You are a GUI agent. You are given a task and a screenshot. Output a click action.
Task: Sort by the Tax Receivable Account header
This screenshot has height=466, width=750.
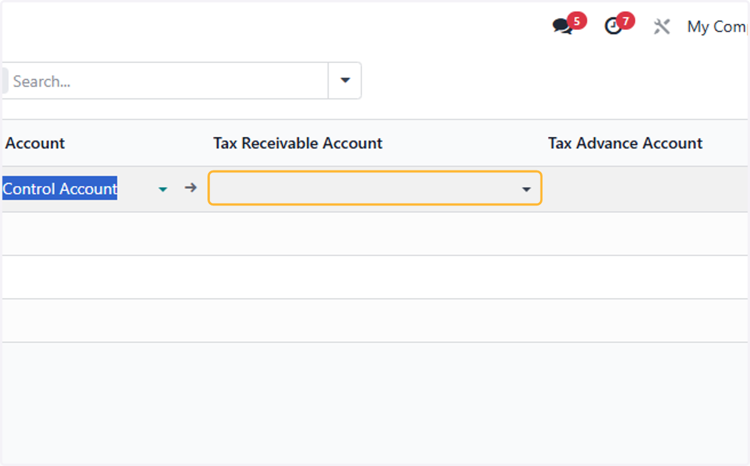[x=297, y=143]
